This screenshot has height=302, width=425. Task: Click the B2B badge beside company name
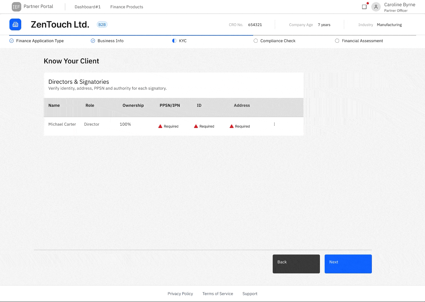102,24
